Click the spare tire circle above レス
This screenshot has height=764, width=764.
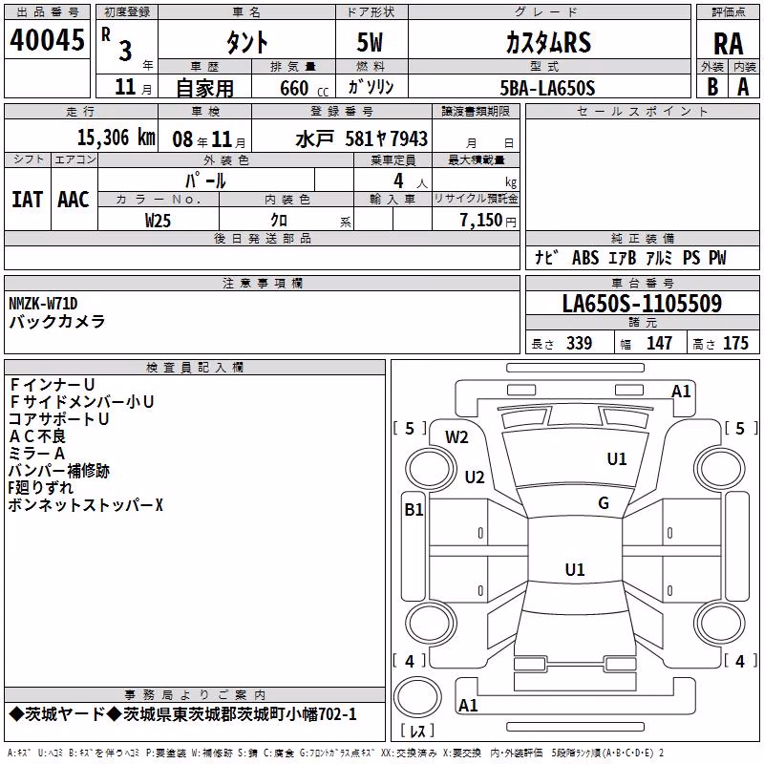pos(417,696)
